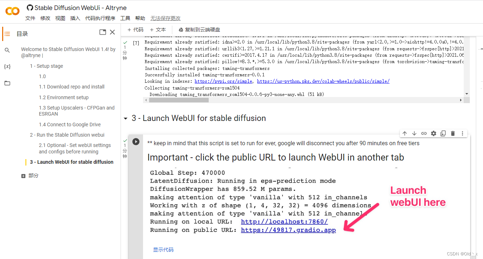The width and height of the screenshot is (483, 259).
Task: Jump to 1.1 Download repo and install
Action: [x=72, y=87]
